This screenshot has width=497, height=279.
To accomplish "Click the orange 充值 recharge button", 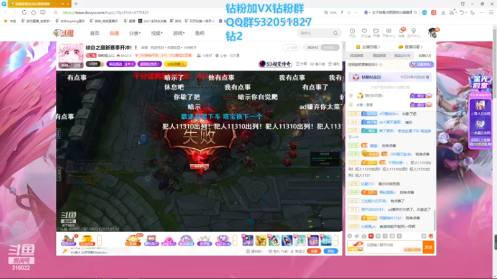I will pos(314,251).
